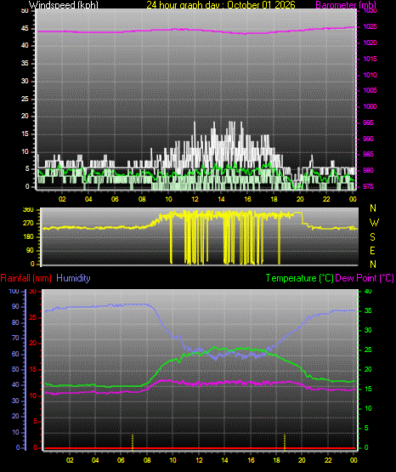Click the '995' barometer scale value
The width and height of the screenshot is (396, 472).
(x=368, y=122)
